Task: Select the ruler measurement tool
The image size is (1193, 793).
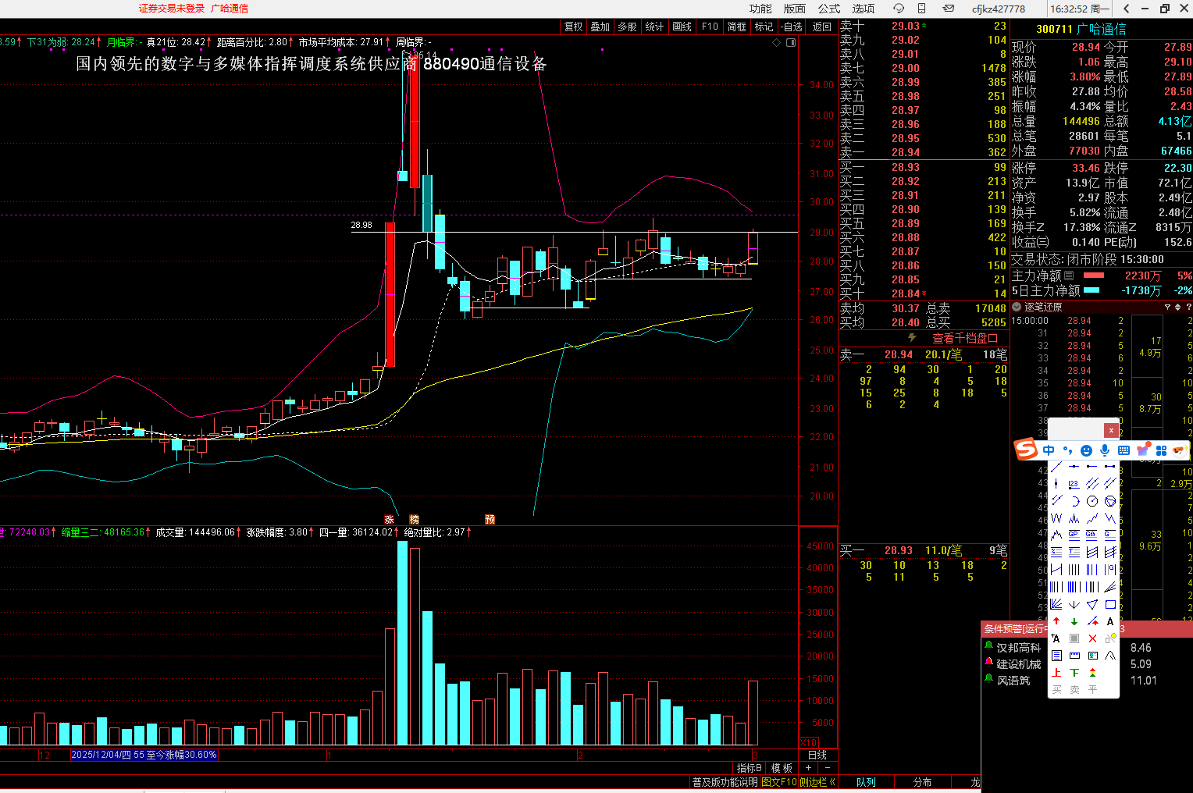Action: [x=1074, y=656]
